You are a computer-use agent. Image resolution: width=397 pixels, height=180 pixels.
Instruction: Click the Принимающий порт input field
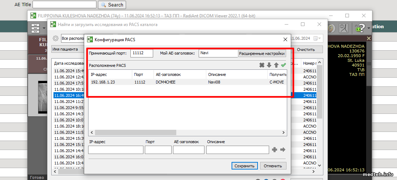point(142,53)
